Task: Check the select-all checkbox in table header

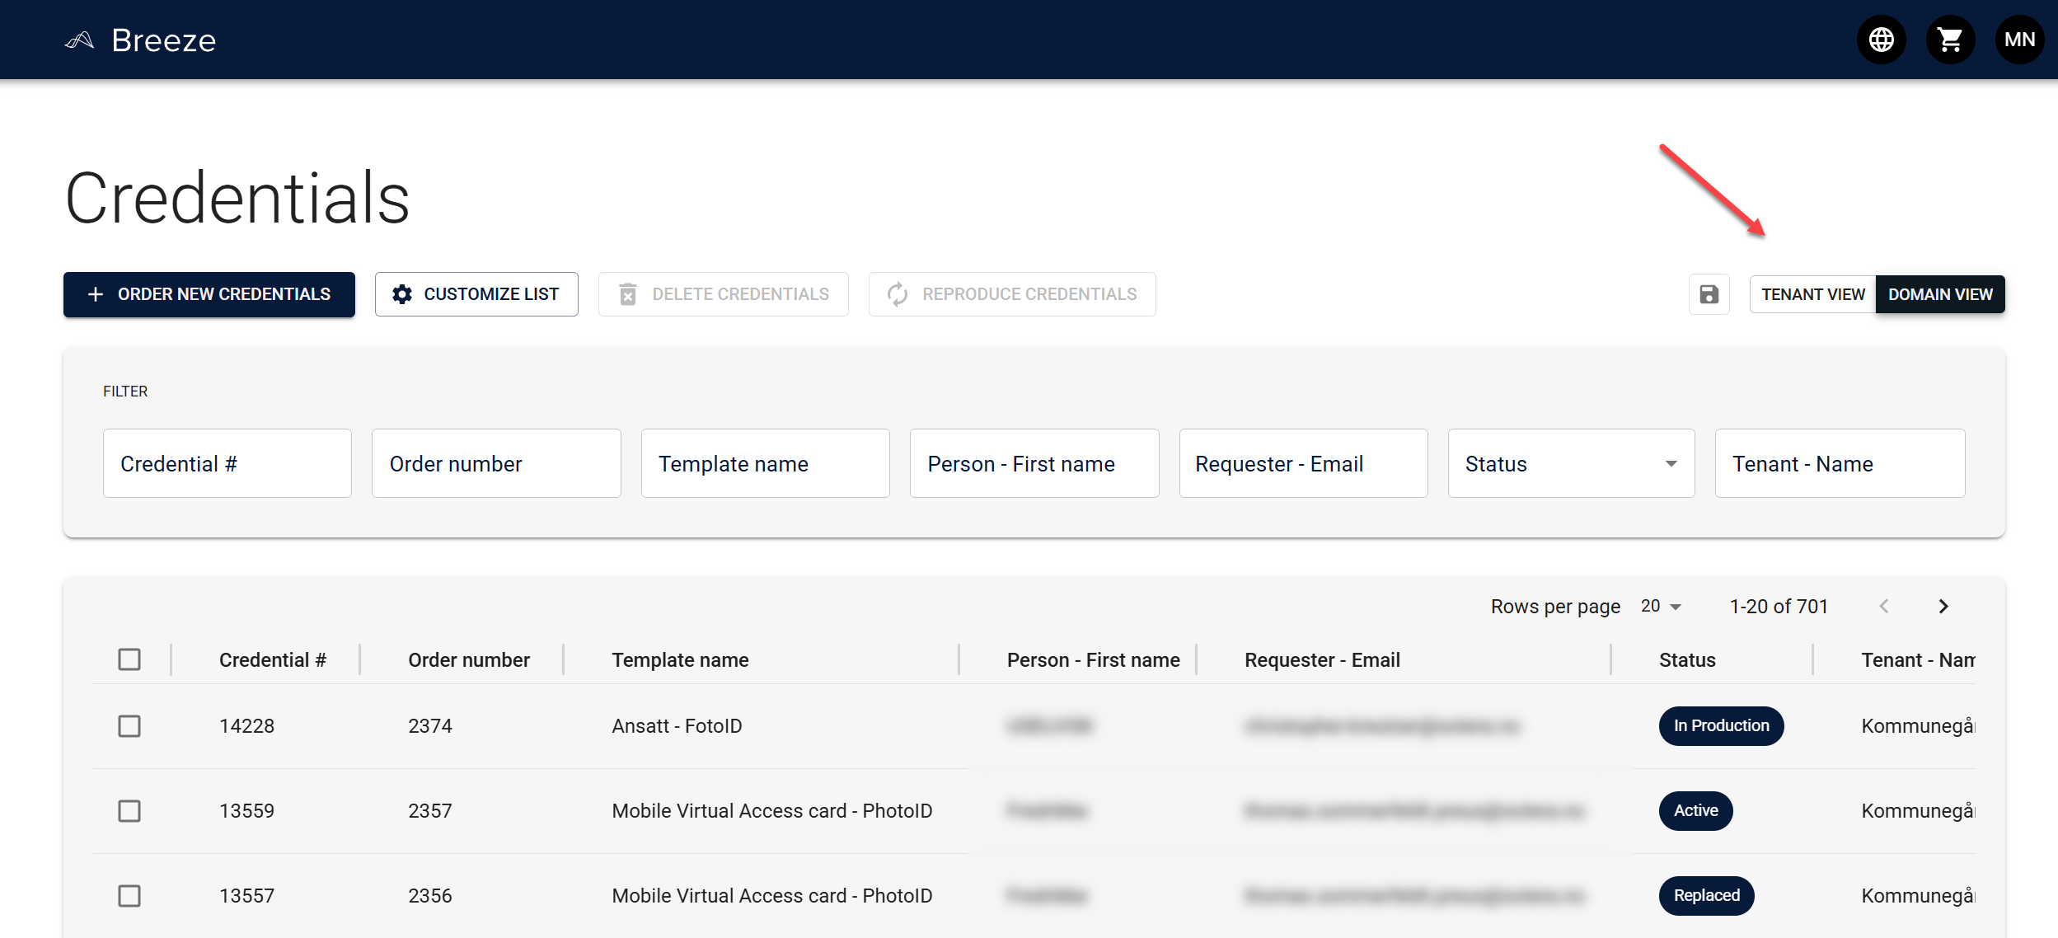Action: click(x=129, y=659)
